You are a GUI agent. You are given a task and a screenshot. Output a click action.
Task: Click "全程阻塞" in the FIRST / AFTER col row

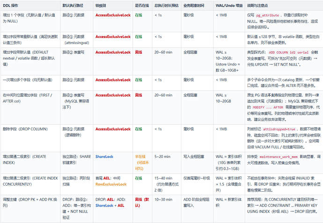(191, 95)
